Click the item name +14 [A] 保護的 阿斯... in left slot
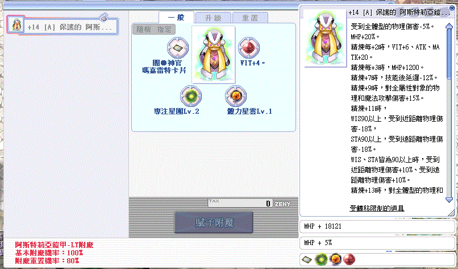This screenshot has height=269, width=458. coord(69,27)
